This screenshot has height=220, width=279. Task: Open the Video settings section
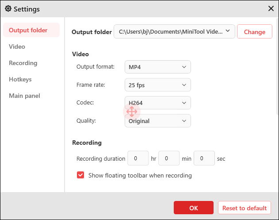17,46
